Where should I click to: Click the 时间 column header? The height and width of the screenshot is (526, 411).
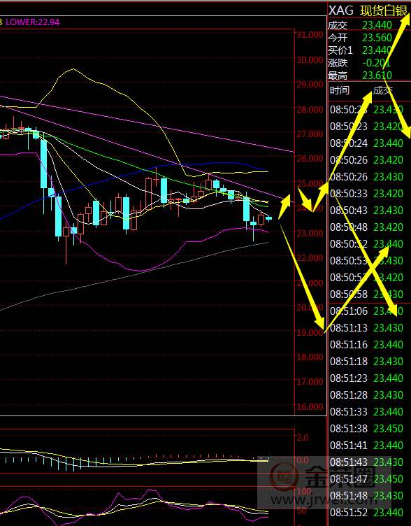point(340,90)
